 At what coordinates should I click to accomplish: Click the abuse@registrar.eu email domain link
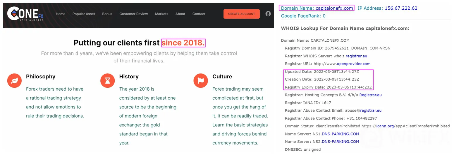pyautogui.click(x=371, y=110)
